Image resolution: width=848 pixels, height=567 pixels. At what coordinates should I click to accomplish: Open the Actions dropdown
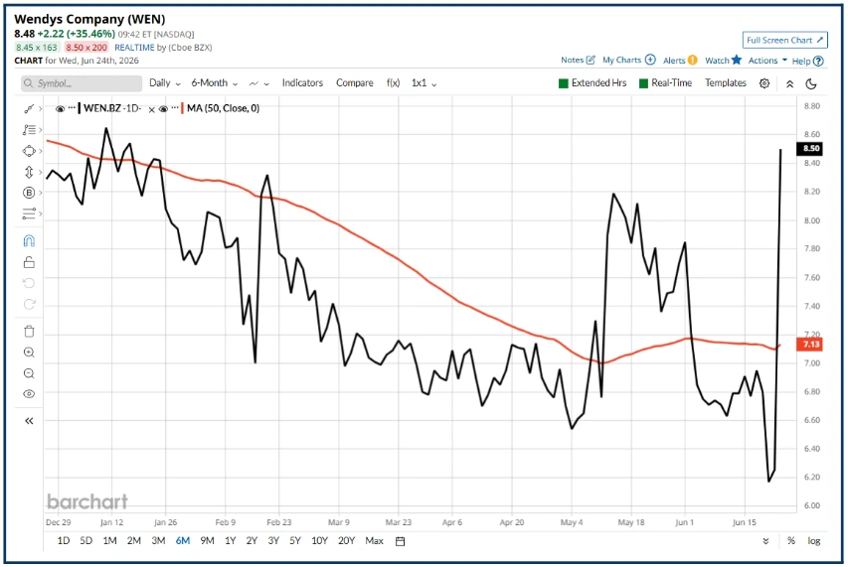[x=767, y=61]
